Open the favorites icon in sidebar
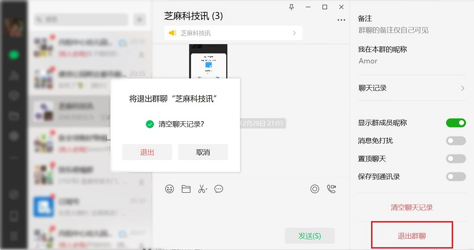Viewport: 474px width, 250px height. (x=14, y=96)
